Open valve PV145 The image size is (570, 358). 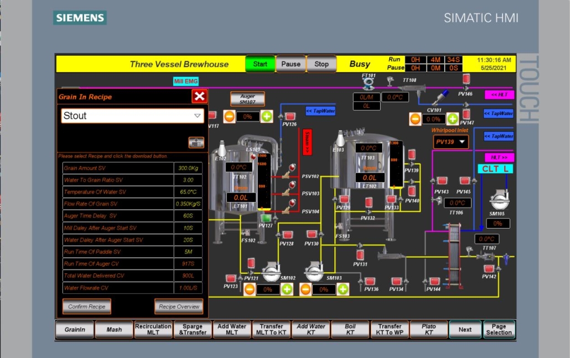pyautogui.click(x=465, y=180)
